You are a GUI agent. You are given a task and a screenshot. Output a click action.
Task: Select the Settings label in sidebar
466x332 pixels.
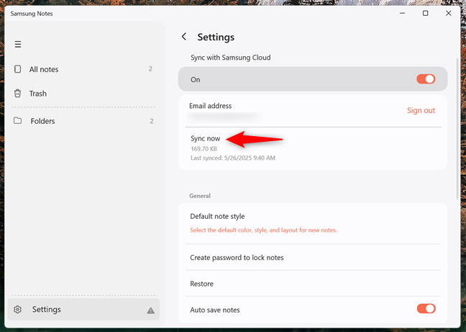click(x=46, y=310)
